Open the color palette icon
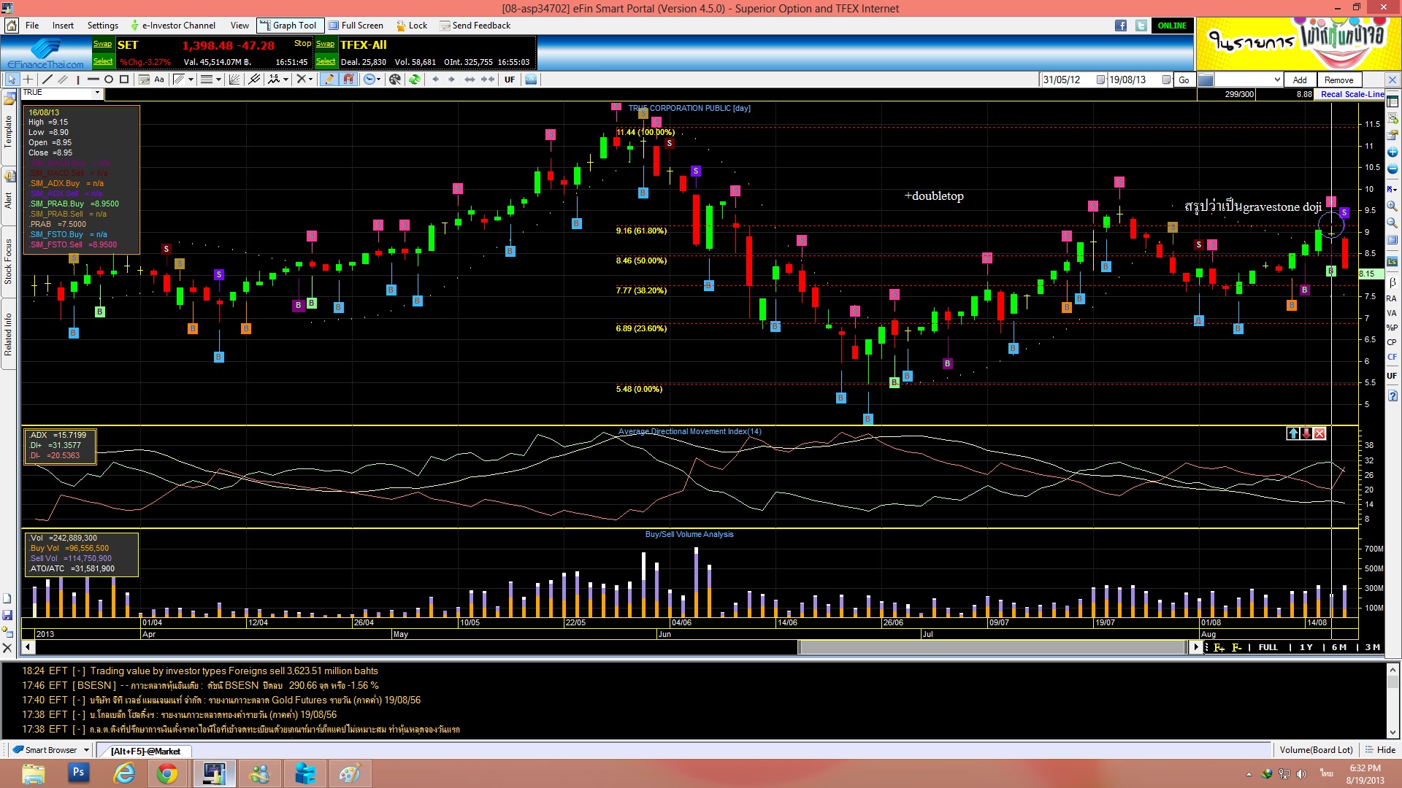Viewport: 1402px width, 788px height. click(395, 80)
